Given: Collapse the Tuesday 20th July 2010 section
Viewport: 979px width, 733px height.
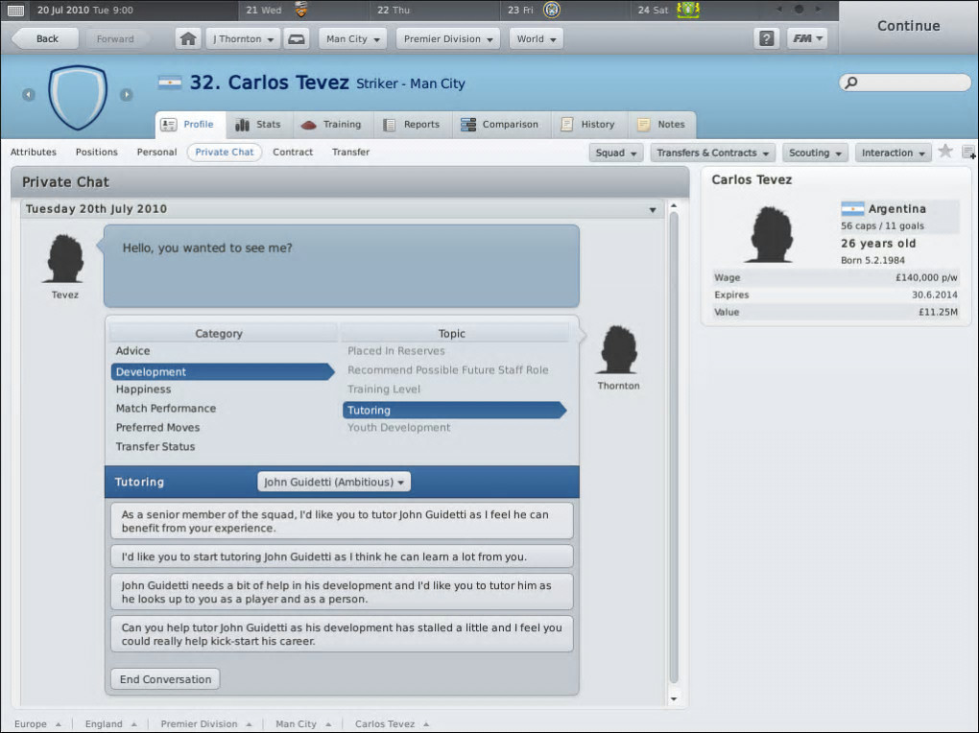Looking at the screenshot, I should pos(653,210).
